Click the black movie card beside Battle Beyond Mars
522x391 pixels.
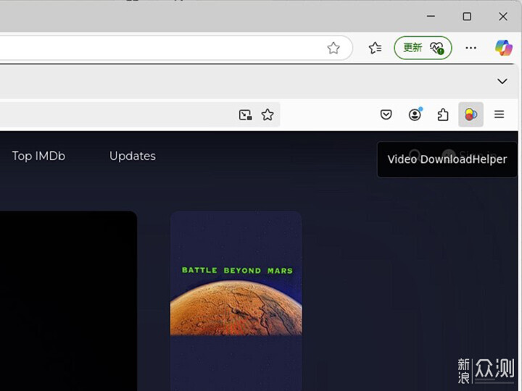(x=69, y=301)
